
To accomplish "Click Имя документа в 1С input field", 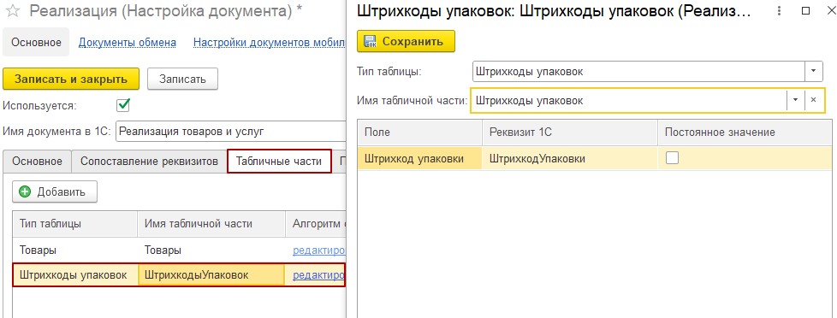I will [x=230, y=132].
